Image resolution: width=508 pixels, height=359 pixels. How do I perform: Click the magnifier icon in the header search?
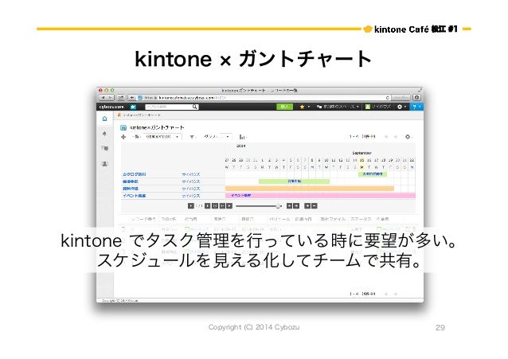195,107
